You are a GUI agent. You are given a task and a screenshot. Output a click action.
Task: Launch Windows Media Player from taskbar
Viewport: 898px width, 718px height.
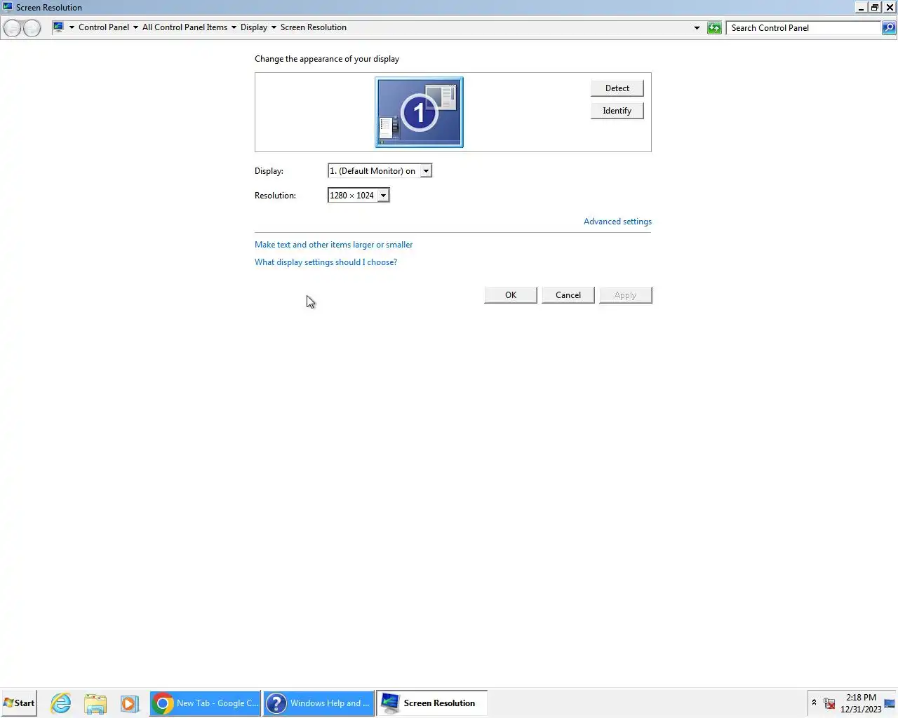click(x=129, y=703)
